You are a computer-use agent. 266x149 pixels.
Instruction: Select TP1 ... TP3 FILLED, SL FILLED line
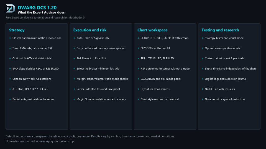click(x=157, y=58)
